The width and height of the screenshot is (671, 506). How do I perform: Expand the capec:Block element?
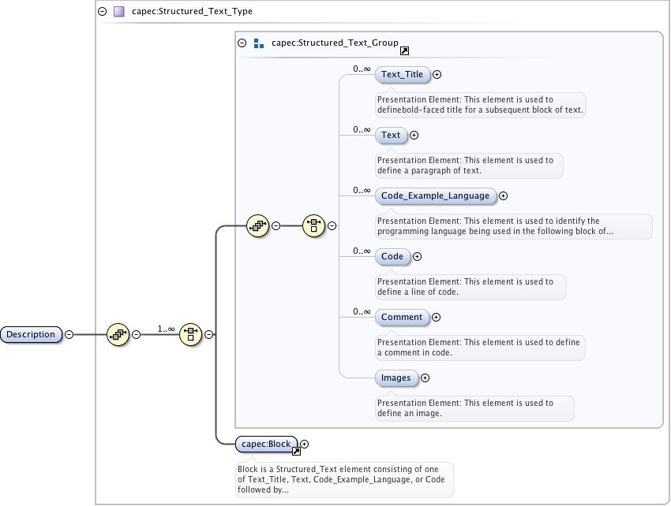tap(305, 445)
